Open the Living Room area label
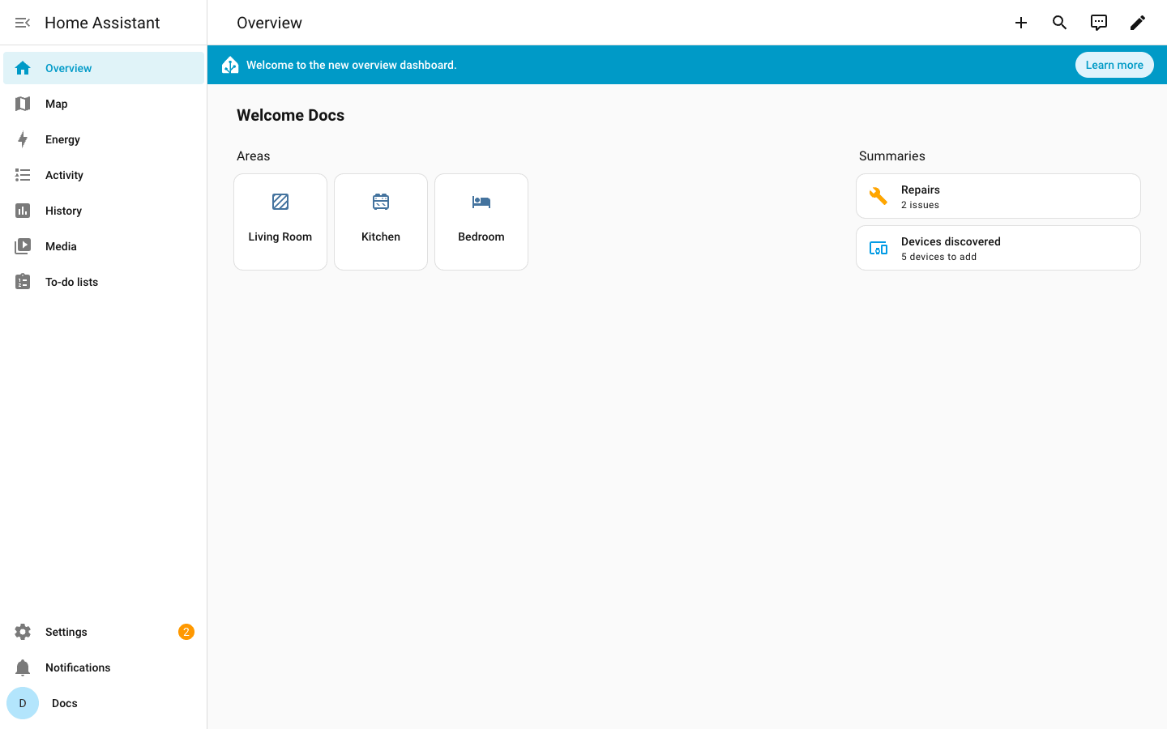This screenshot has width=1167, height=729. pyautogui.click(x=280, y=237)
